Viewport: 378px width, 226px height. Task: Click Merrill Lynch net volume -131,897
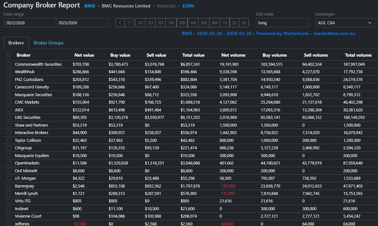point(227,194)
